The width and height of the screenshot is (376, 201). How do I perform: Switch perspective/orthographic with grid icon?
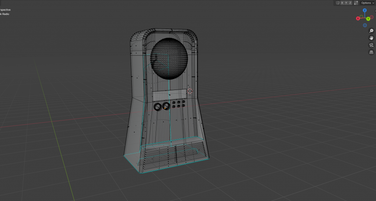pos(371,52)
